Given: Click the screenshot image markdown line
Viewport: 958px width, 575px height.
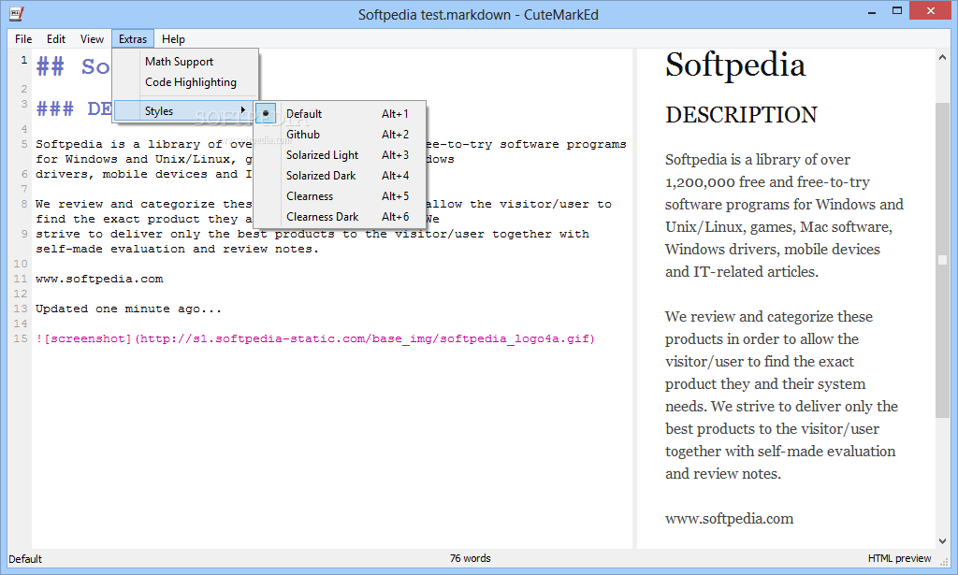Looking at the screenshot, I should point(315,338).
